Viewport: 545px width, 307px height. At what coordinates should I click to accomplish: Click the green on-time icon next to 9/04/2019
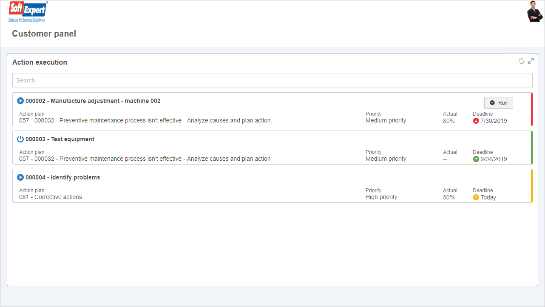476,159
